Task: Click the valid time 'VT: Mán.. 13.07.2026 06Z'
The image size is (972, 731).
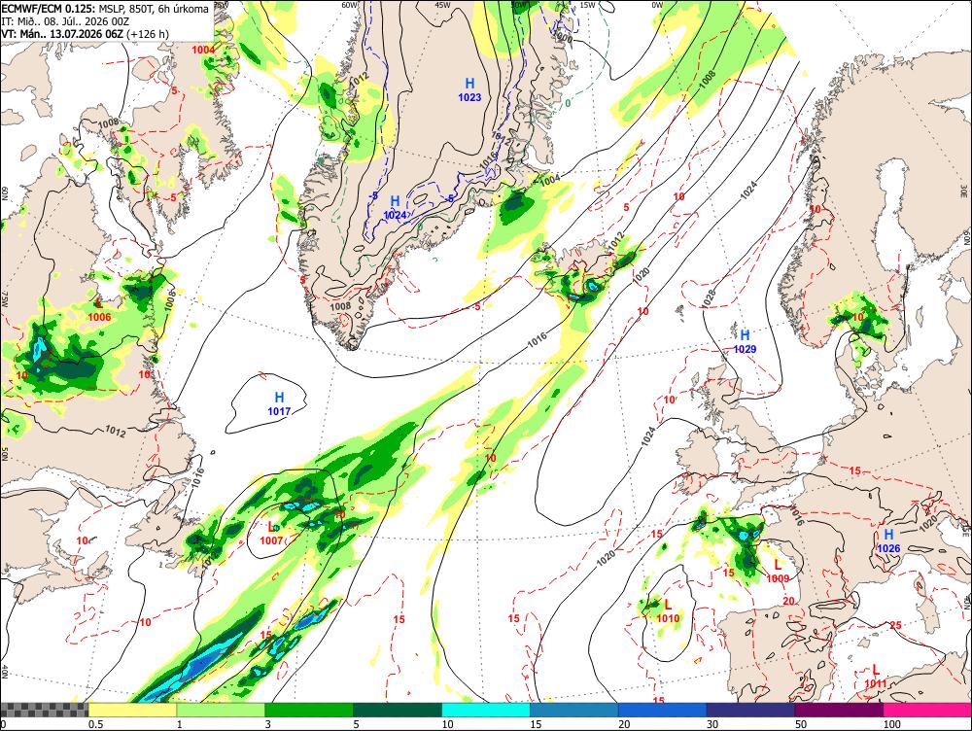Action: pyautogui.click(x=62, y=34)
